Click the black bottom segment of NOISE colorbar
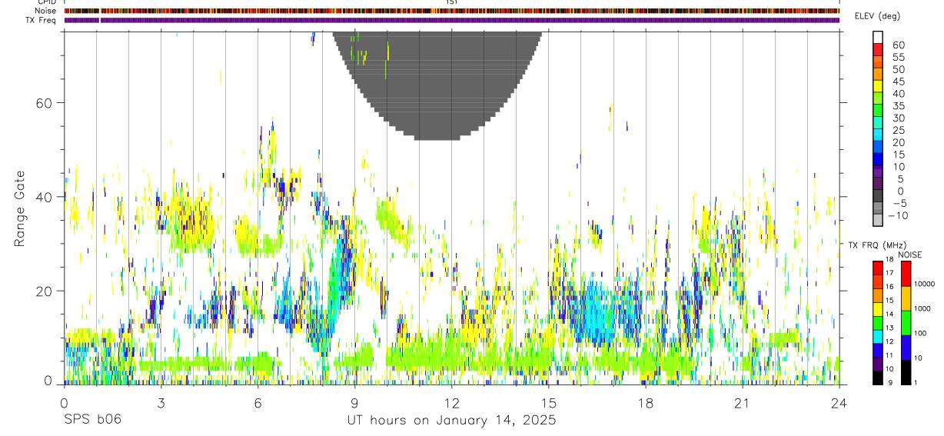This screenshot has width=944, height=436. click(x=906, y=372)
